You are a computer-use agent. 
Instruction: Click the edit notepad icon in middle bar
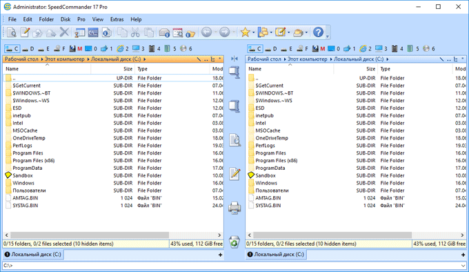coord(234,173)
